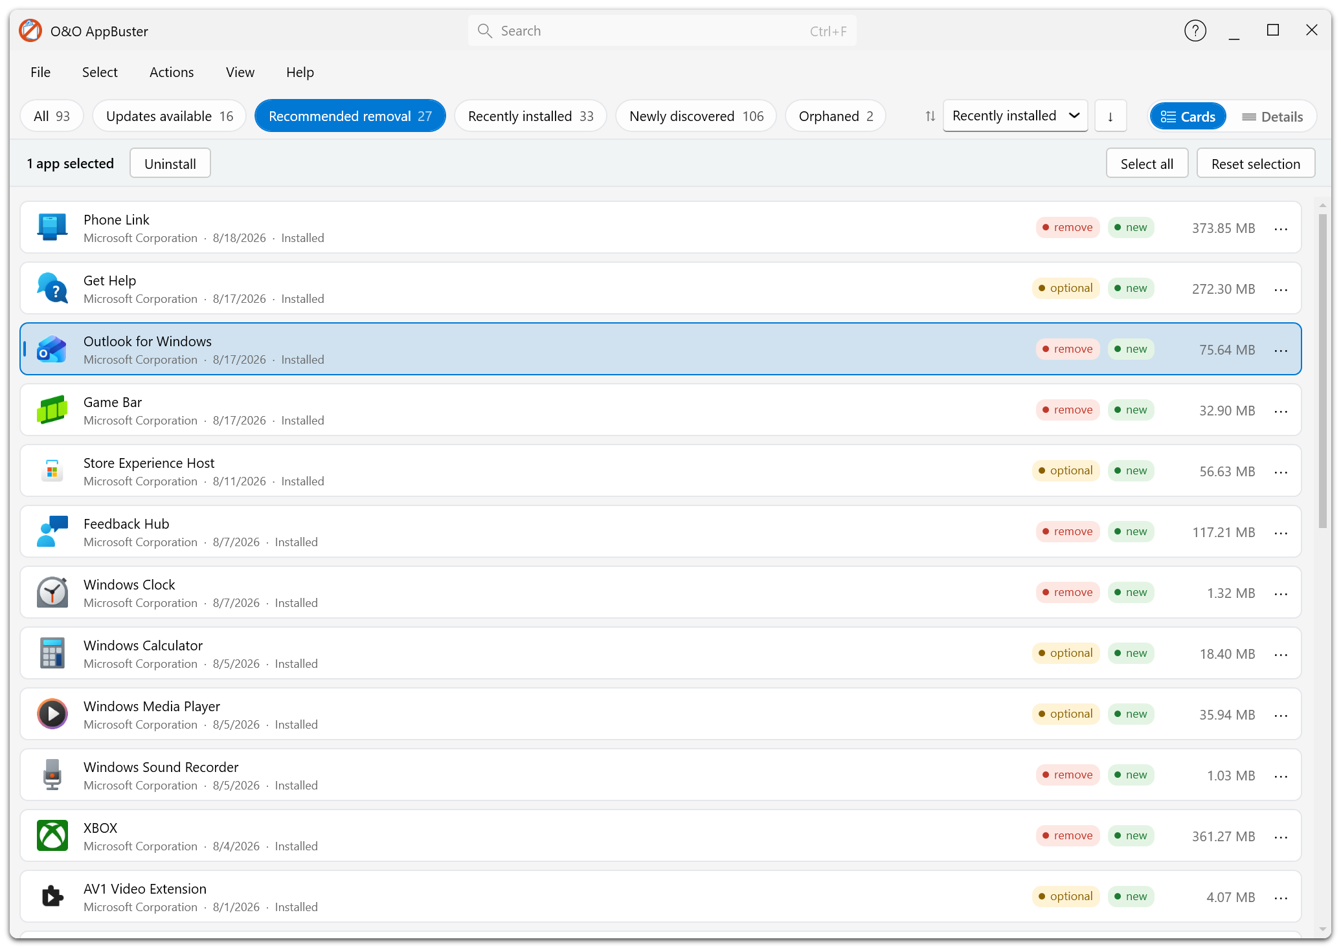Click the AV1 Video Extension title
The height and width of the screenshot is (948, 1341).
pyautogui.click(x=145, y=888)
